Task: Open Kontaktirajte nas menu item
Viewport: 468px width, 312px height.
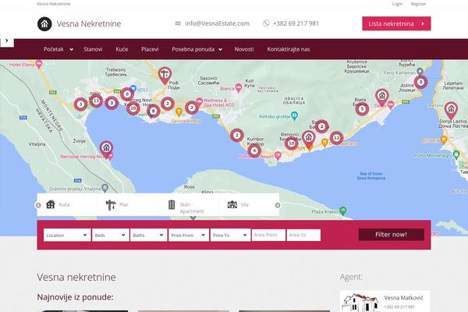Action: click(289, 49)
